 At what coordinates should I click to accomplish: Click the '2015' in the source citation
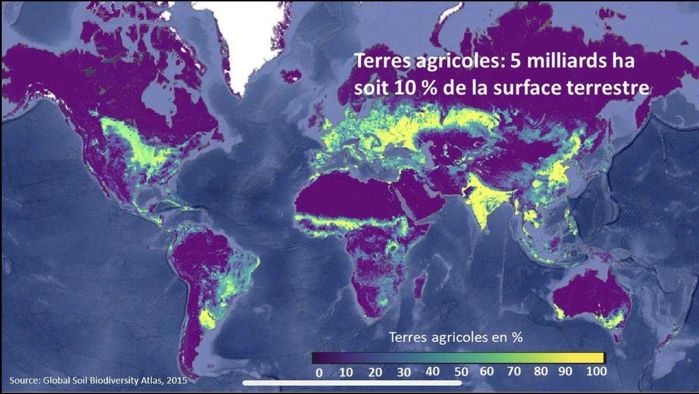pyautogui.click(x=177, y=381)
